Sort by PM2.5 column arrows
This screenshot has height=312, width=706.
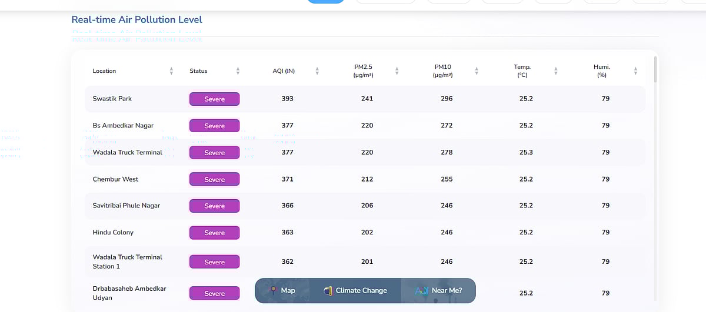[397, 71]
